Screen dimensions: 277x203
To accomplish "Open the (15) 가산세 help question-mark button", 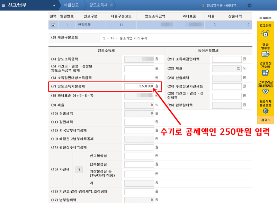I will point(79,169).
